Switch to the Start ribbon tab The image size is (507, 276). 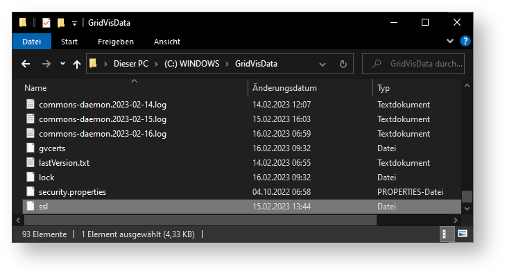pos(69,42)
